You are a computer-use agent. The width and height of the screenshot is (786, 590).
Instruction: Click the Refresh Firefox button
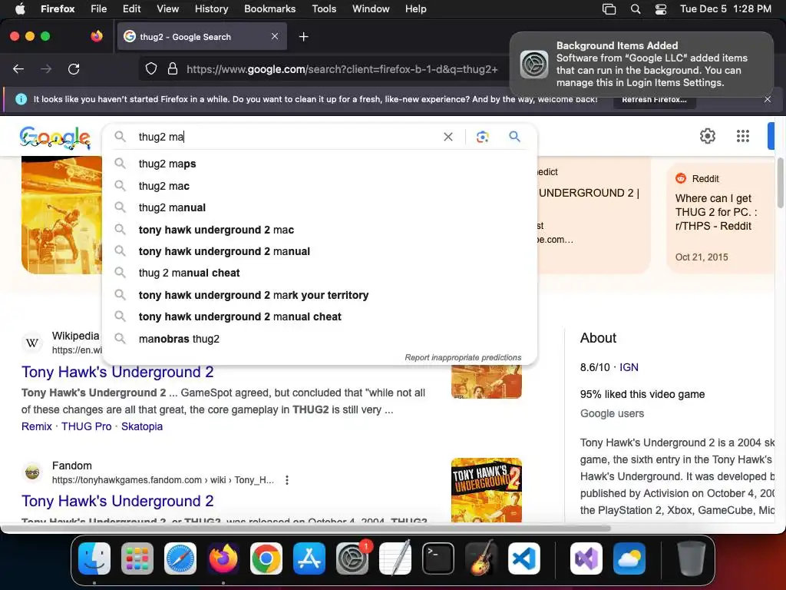pyautogui.click(x=654, y=99)
